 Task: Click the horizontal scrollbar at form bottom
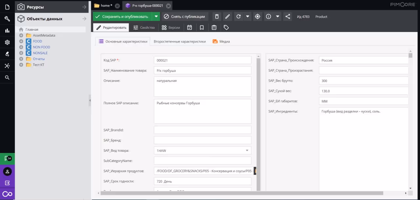tap(242, 193)
